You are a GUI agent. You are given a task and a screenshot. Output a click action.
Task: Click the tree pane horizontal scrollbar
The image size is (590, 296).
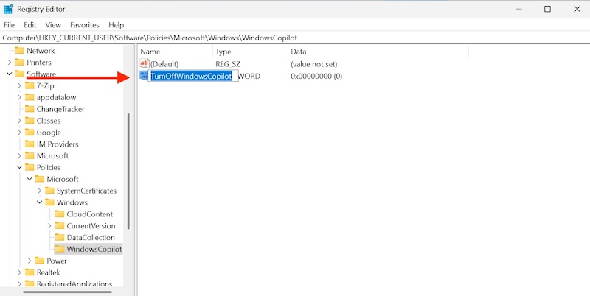click(68, 292)
